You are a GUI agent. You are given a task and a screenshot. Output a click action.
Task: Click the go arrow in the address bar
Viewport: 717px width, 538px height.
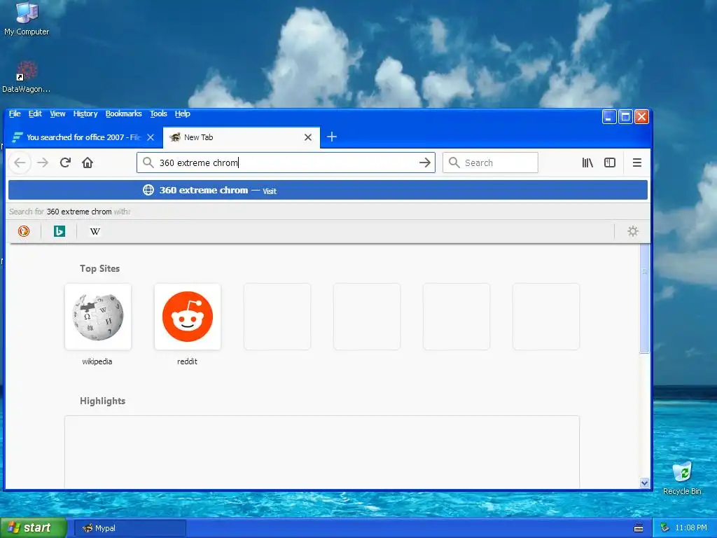coord(425,163)
